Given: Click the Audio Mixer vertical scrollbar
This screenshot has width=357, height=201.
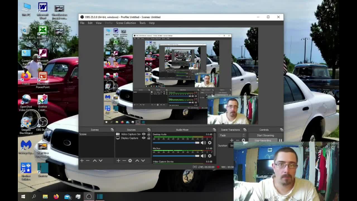Looking at the screenshot, I should click(215, 144).
